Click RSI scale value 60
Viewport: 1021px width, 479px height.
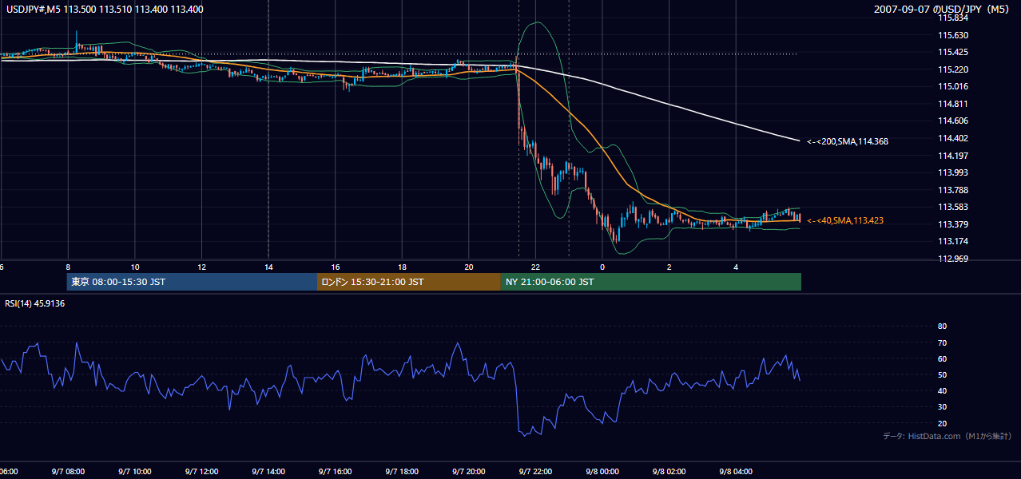pyautogui.click(x=942, y=358)
